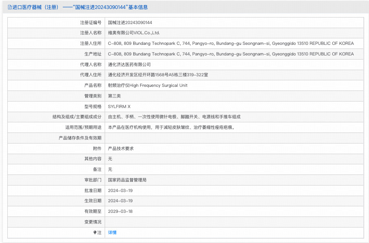Click the lightbulb icon beside 注
The width and height of the screenshot is (369, 243).
click(94, 232)
